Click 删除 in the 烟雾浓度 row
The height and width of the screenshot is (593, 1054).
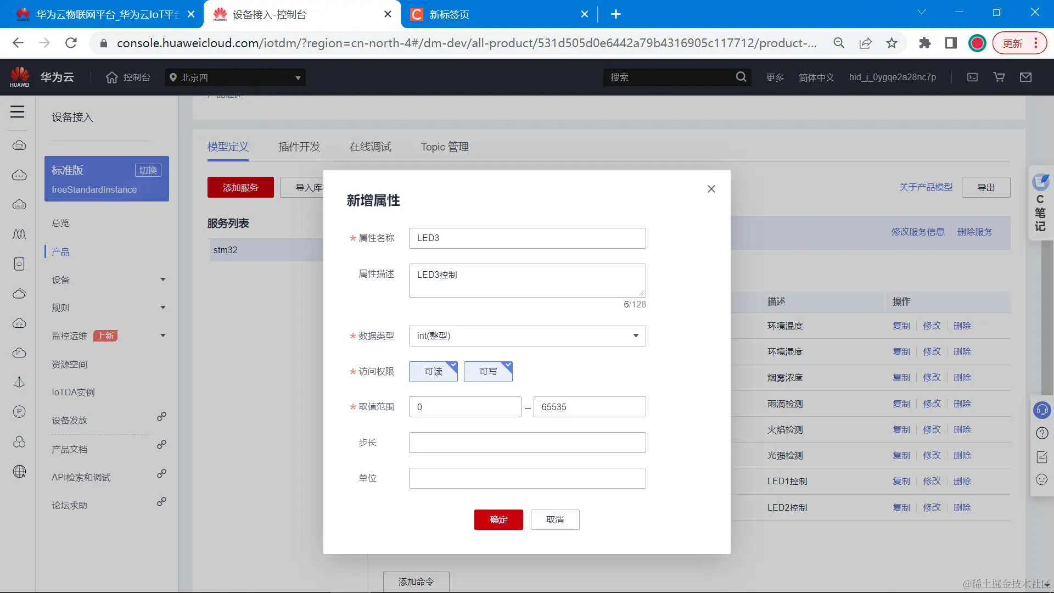click(x=962, y=377)
